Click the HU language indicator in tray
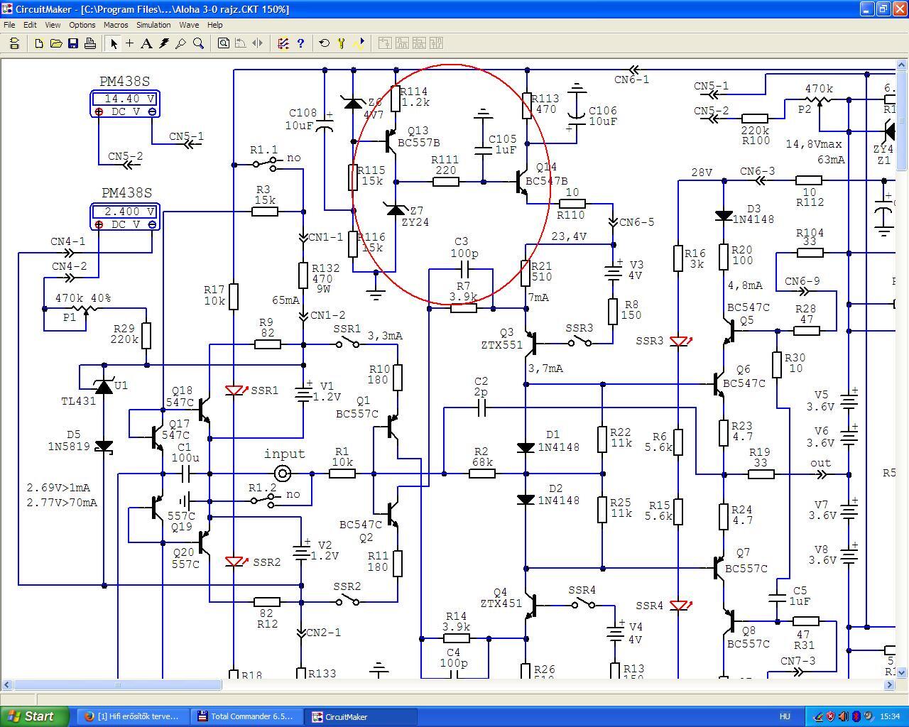This screenshot has width=909, height=727. (785, 717)
